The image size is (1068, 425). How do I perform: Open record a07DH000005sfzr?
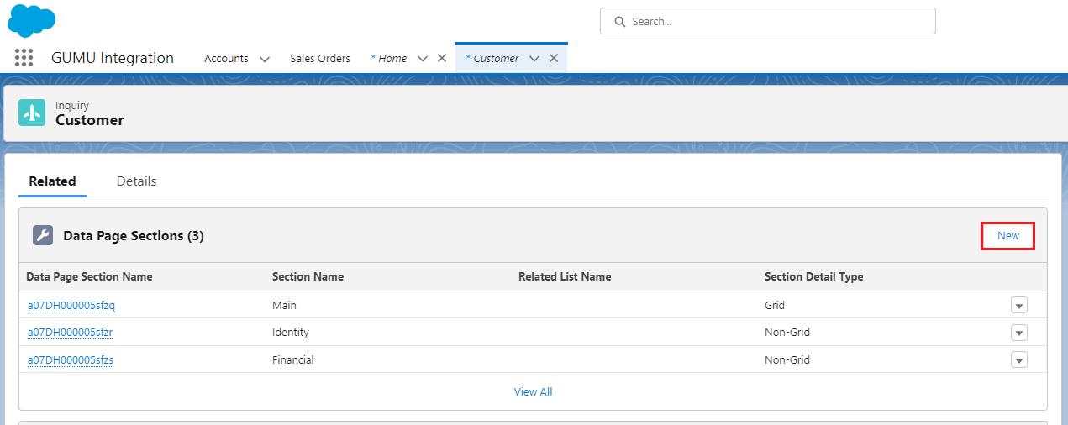pyautogui.click(x=70, y=333)
